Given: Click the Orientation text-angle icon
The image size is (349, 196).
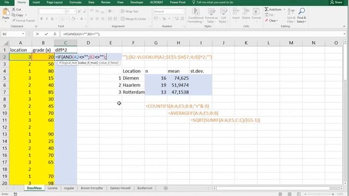Looking at the screenshot, I should [x=110, y=11].
